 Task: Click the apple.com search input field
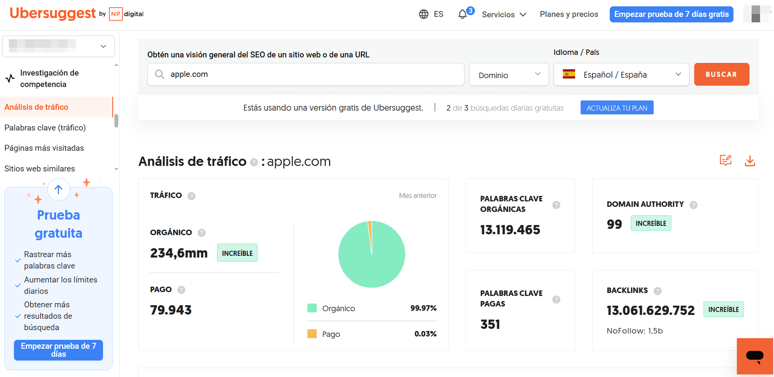pos(306,74)
